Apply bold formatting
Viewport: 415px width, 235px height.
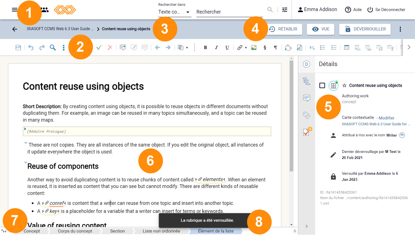pos(205,48)
